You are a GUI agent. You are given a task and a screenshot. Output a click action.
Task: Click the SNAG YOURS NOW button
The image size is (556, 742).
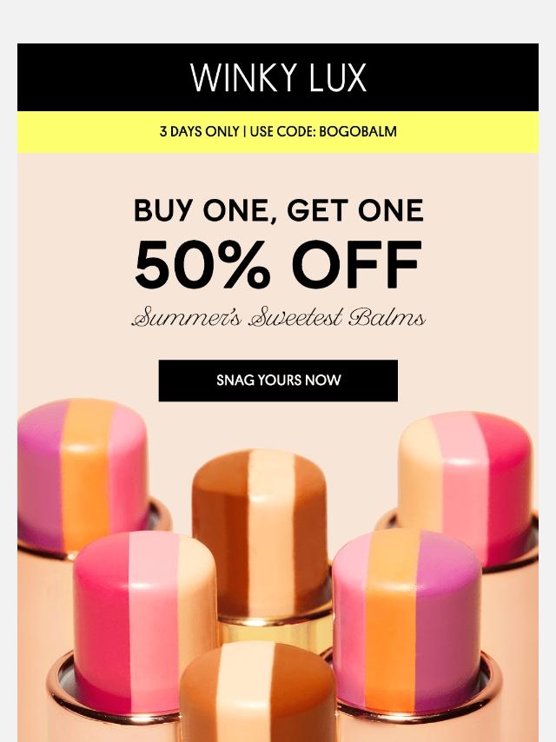278,381
